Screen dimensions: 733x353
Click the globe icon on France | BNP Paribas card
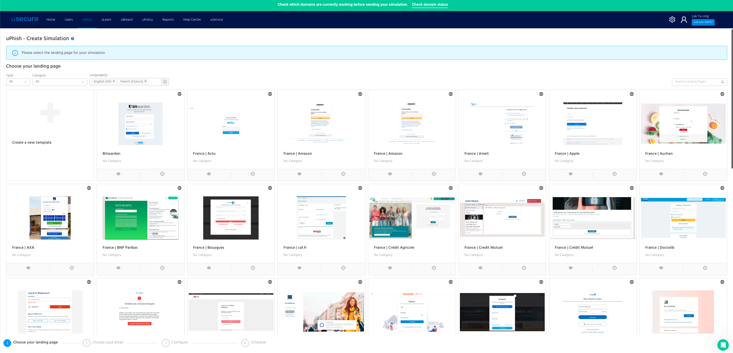pyautogui.click(x=180, y=188)
